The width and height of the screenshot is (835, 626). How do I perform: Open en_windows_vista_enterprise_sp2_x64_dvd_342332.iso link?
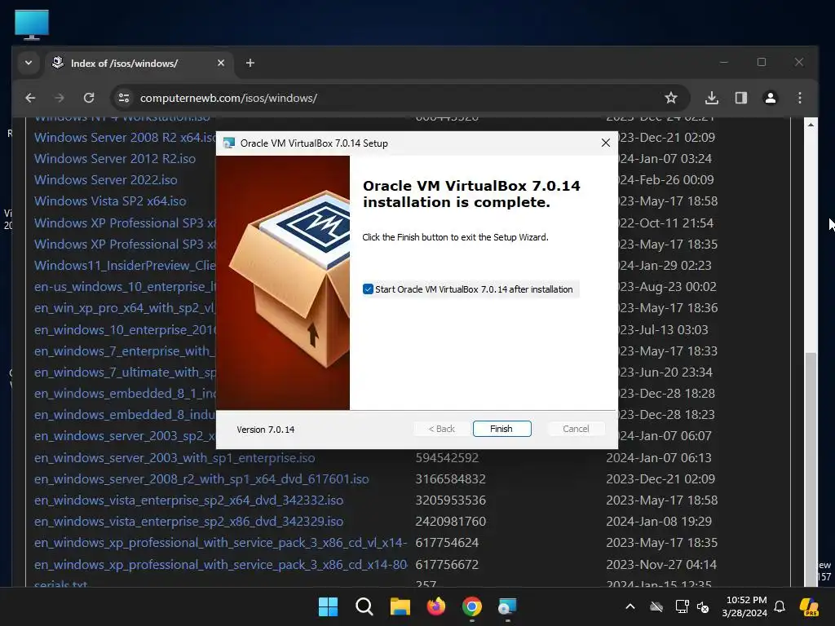tap(188, 500)
